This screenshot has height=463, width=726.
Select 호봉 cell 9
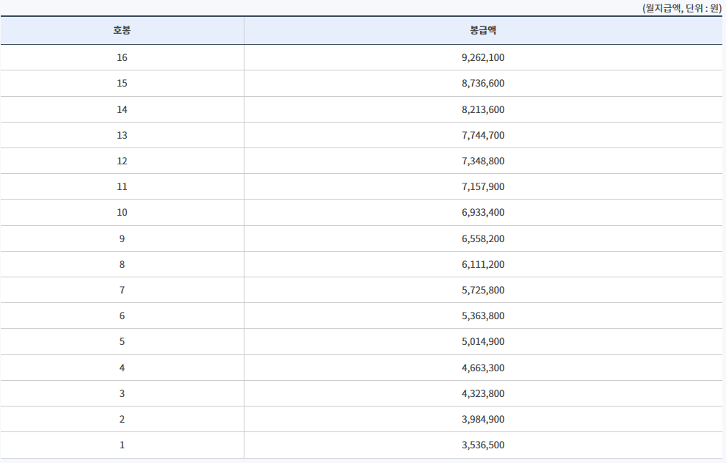coord(122,239)
